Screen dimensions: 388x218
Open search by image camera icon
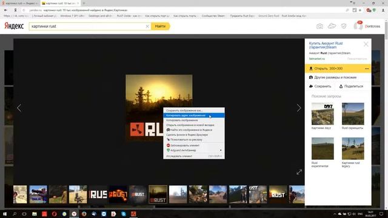pos(319,26)
